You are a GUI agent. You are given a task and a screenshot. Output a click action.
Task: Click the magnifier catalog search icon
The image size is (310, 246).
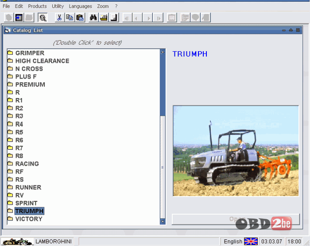(43, 18)
